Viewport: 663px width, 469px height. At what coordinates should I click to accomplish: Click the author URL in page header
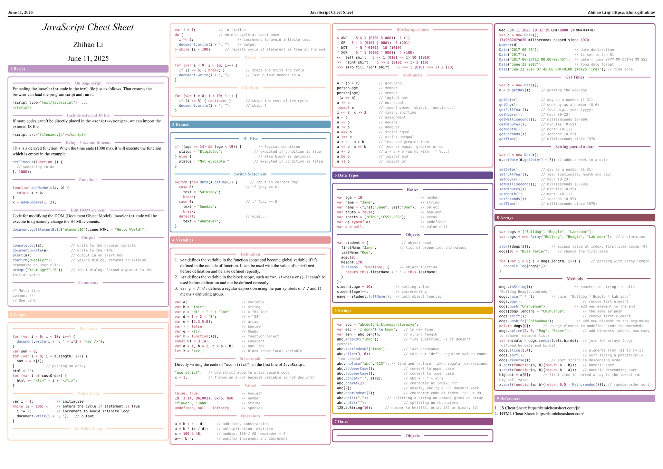pyautogui.click(x=633, y=12)
